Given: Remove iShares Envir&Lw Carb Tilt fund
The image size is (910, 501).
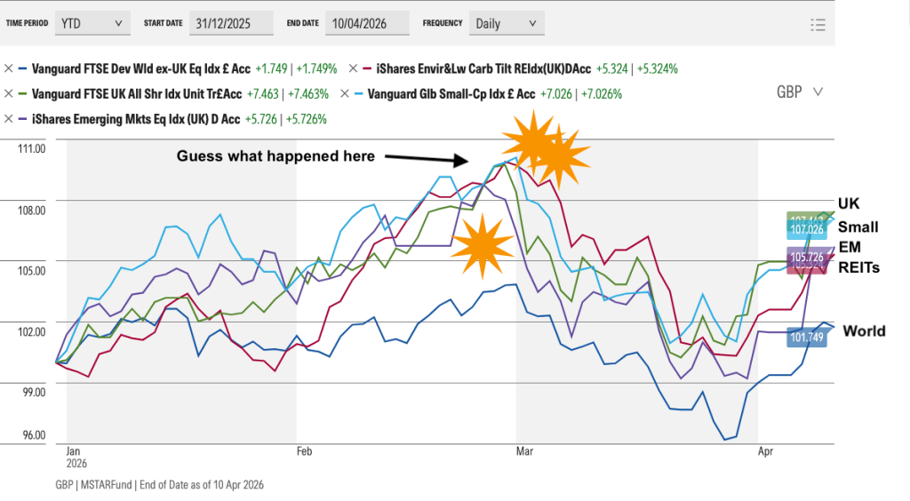Looking at the screenshot, I should click(x=354, y=68).
